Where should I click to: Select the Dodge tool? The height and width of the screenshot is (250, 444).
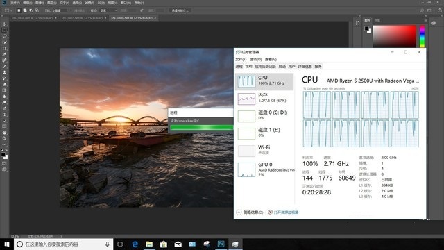4,102
